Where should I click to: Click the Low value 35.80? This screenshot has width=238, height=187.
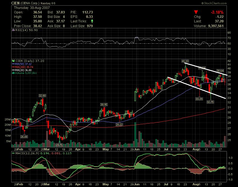[38, 21]
